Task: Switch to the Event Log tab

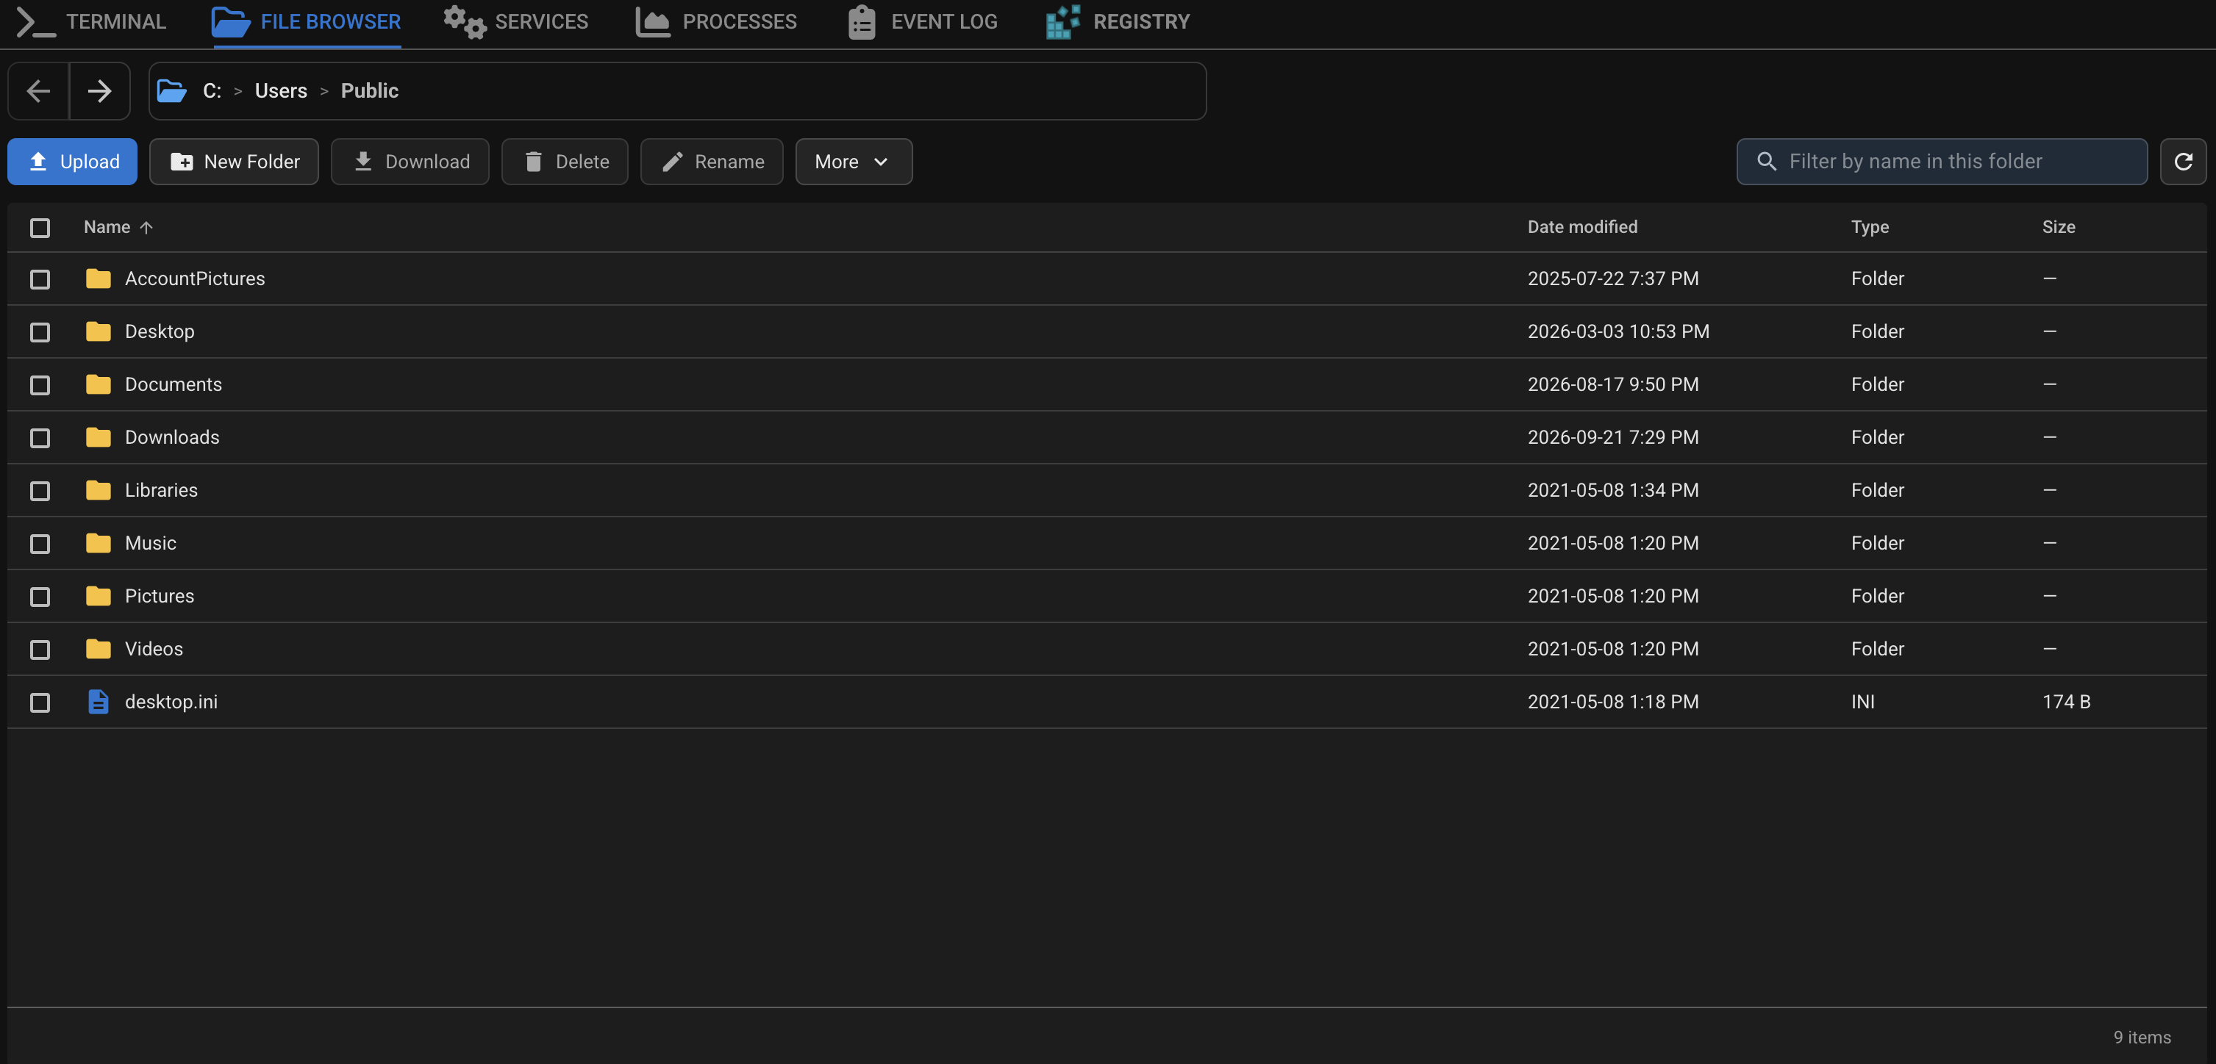Action: 921,22
